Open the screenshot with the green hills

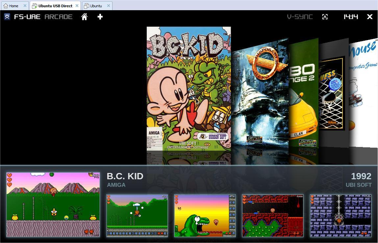click(x=137, y=215)
